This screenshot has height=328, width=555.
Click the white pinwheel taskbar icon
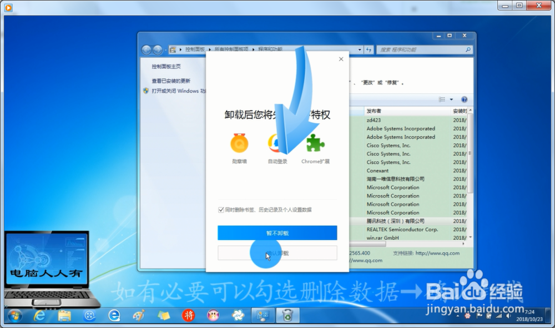[238, 315]
